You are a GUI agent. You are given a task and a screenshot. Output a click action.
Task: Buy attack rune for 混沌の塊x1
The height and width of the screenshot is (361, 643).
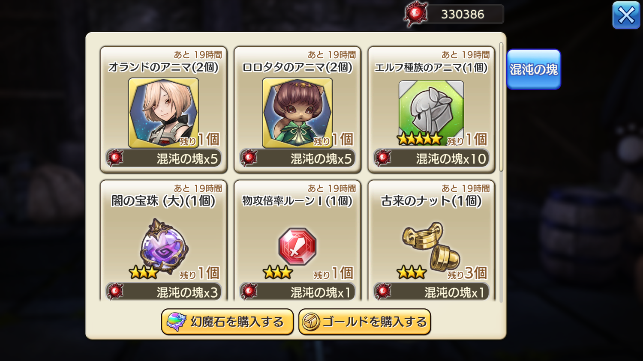tap(297, 292)
